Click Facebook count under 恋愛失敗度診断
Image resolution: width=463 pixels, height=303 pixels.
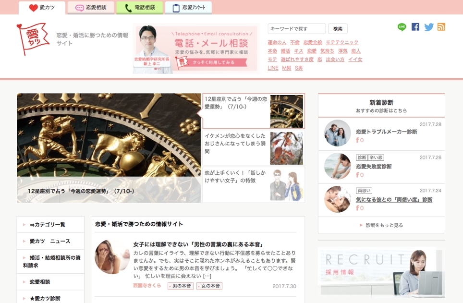360,175
